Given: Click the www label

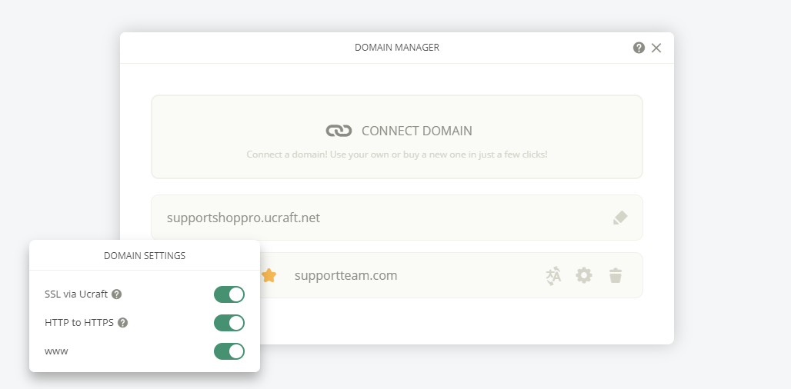Looking at the screenshot, I should (56, 351).
